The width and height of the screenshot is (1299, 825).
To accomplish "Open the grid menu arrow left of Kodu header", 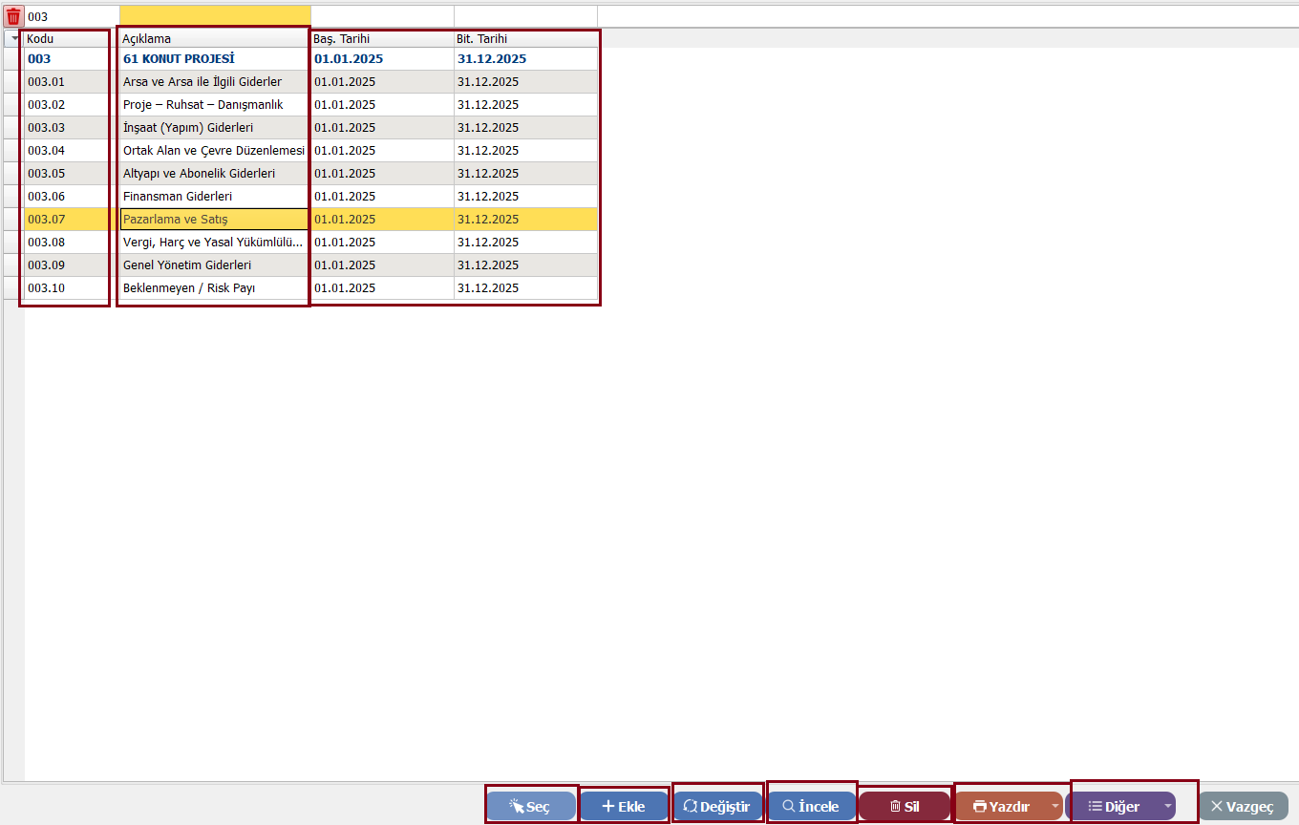I will coord(14,39).
